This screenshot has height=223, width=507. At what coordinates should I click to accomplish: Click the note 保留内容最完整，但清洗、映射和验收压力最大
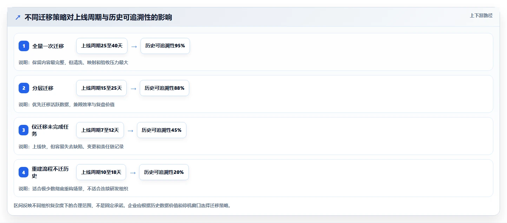coord(80,62)
